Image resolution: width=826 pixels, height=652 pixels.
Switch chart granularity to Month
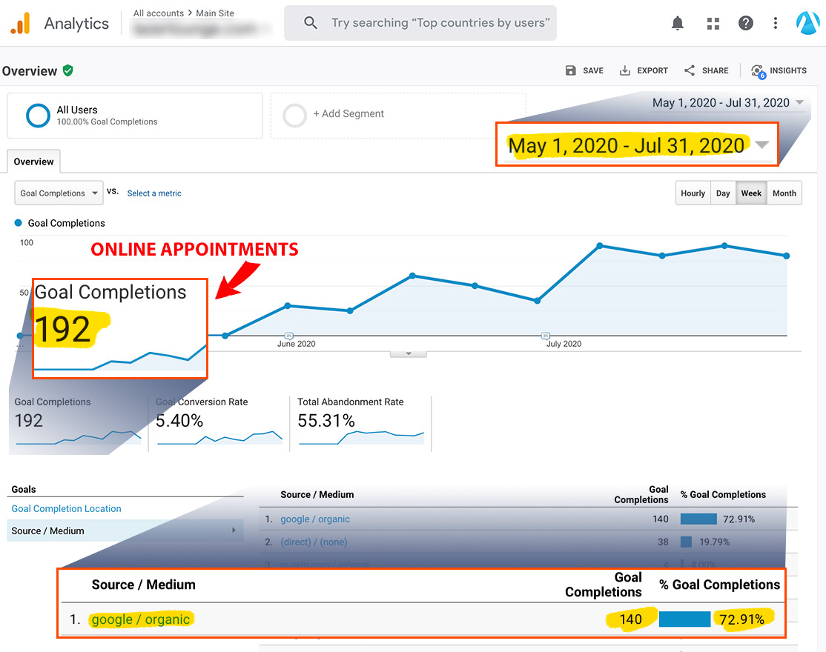coord(784,193)
